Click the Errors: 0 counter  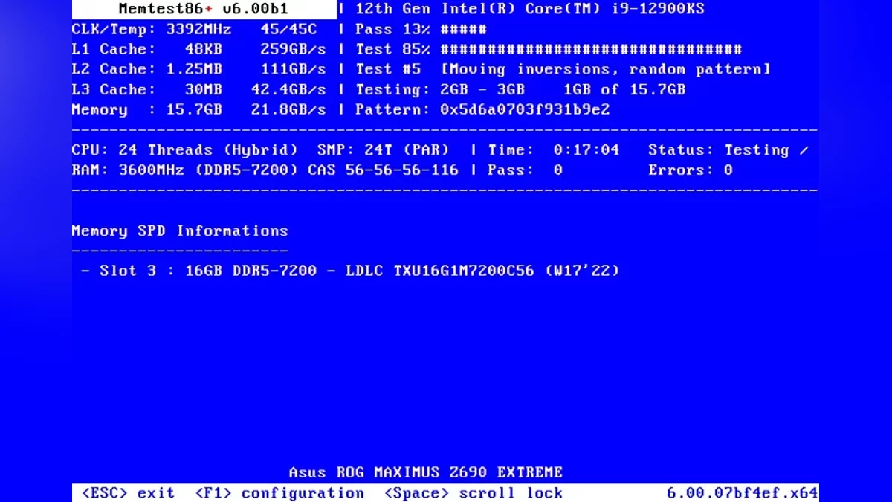690,170
